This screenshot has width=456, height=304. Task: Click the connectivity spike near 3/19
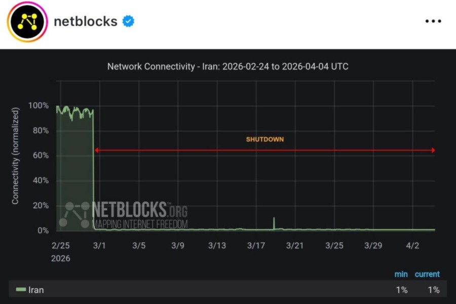(x=274, y=222)
